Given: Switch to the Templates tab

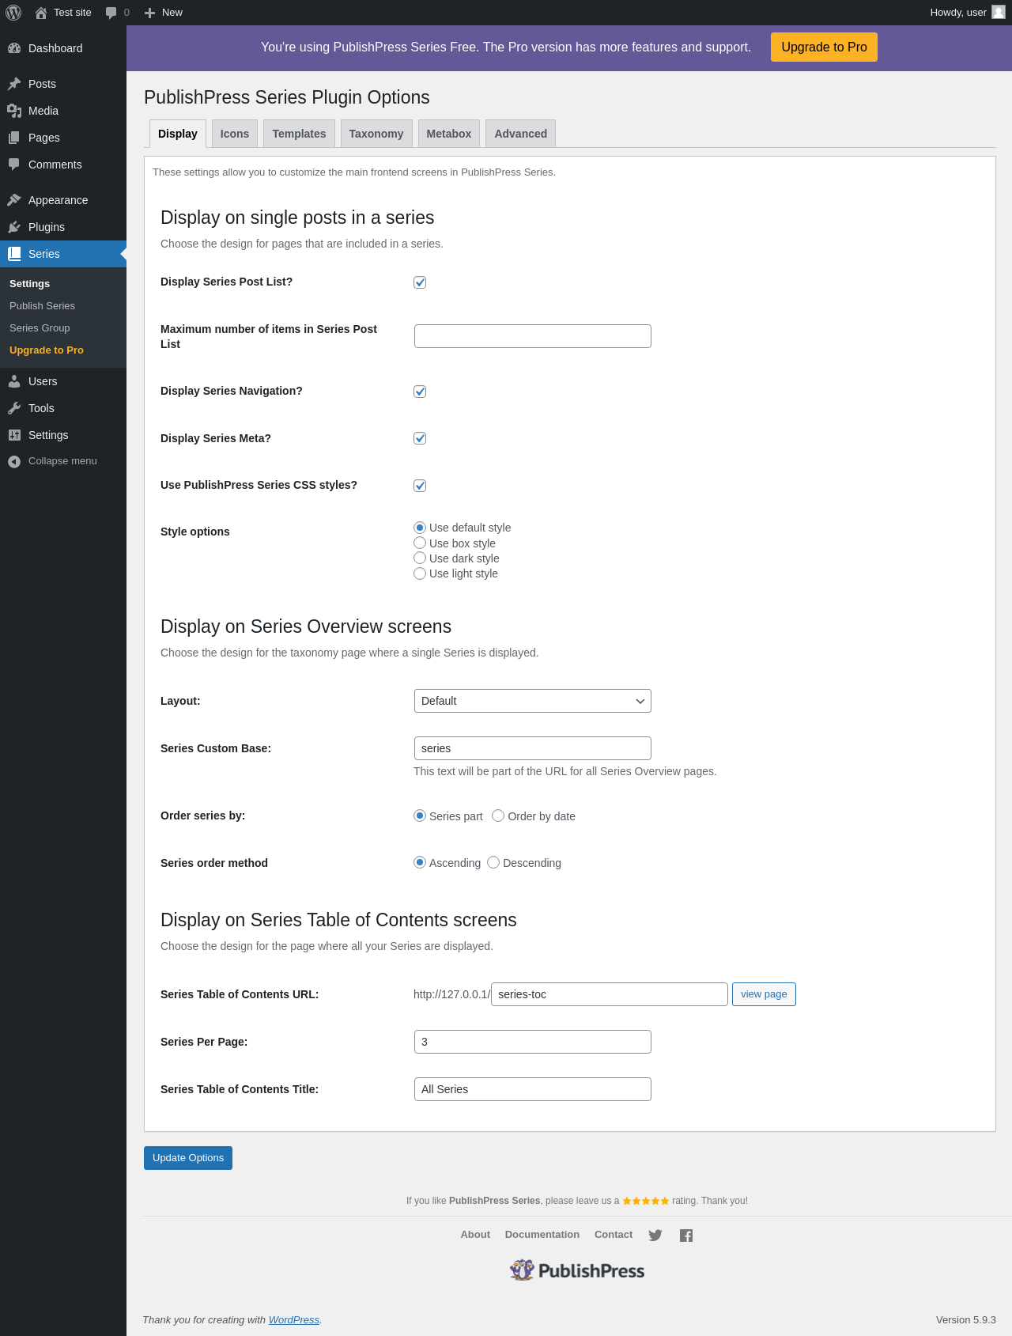Looking at the screenshot, I should (299, 134).
